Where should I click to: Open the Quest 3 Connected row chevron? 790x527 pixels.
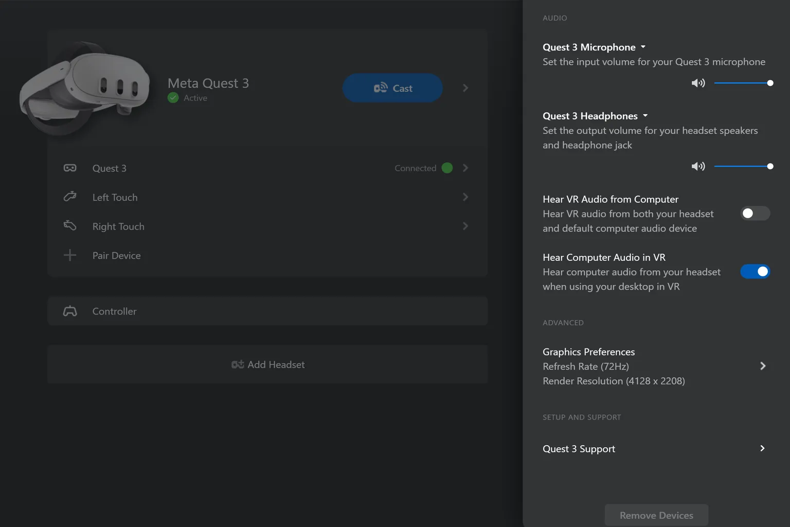pos(465,168)
